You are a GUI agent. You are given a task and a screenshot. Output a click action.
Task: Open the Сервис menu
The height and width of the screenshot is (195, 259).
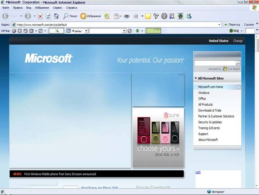[x=57, y=8]
